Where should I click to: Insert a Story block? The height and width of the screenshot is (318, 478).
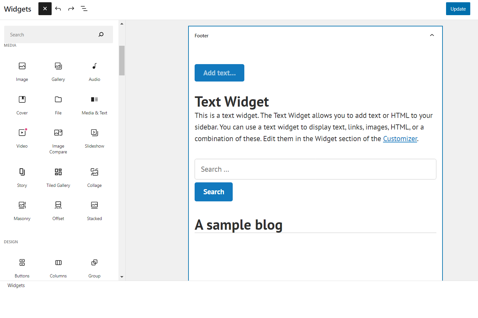22,178
